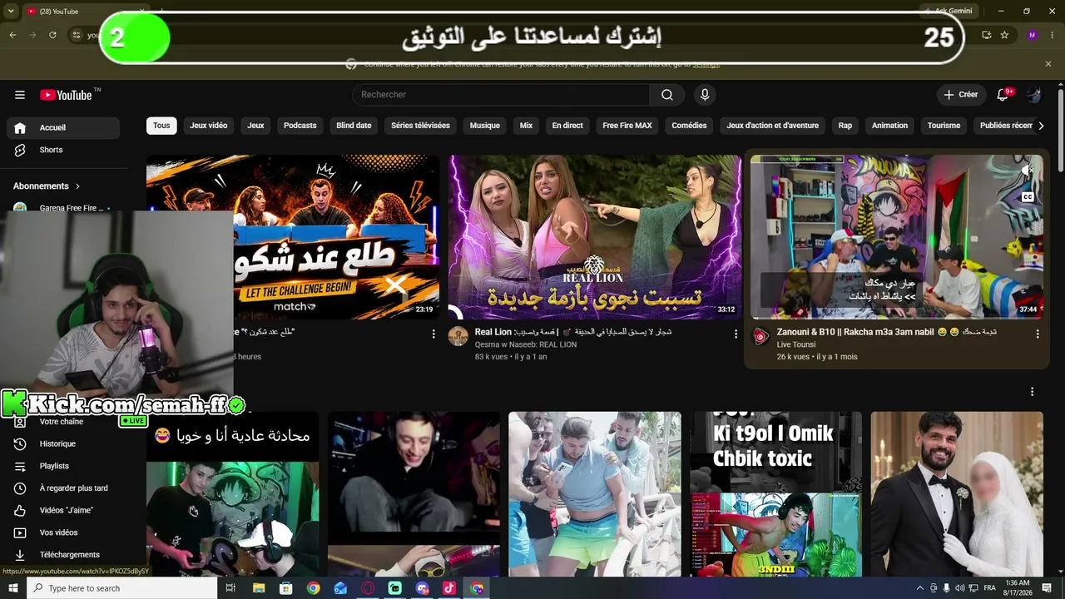Dismiss the Chrome restore tabs infobar
Image resolution: width=1065 pixels, height=599 pixels.
click(1048, 64)
